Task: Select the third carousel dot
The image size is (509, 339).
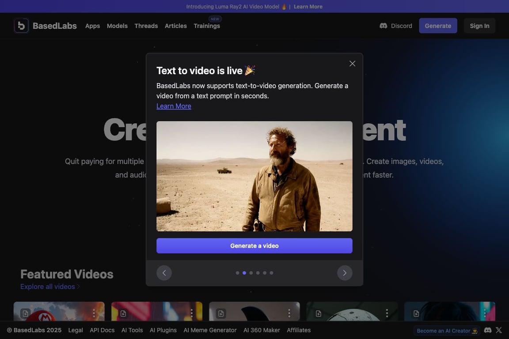Action: [251, 273]
